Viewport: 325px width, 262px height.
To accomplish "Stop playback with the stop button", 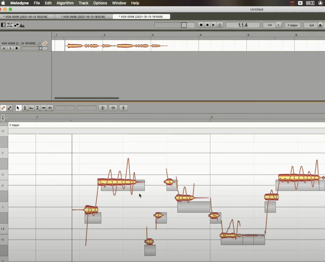I will point(207,25).
